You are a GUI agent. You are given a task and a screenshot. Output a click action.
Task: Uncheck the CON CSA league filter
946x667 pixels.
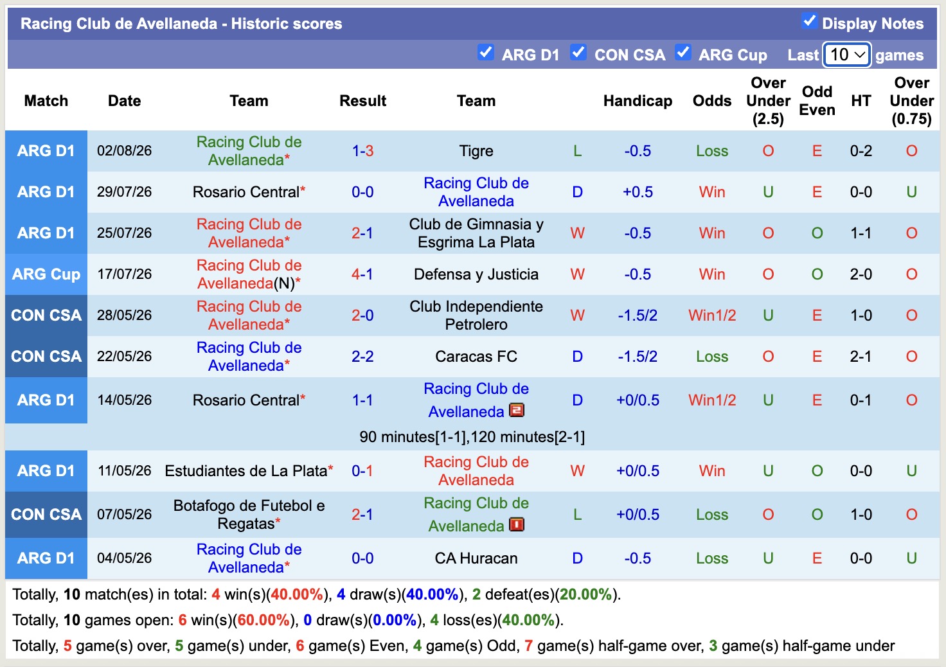pos(578,52)
